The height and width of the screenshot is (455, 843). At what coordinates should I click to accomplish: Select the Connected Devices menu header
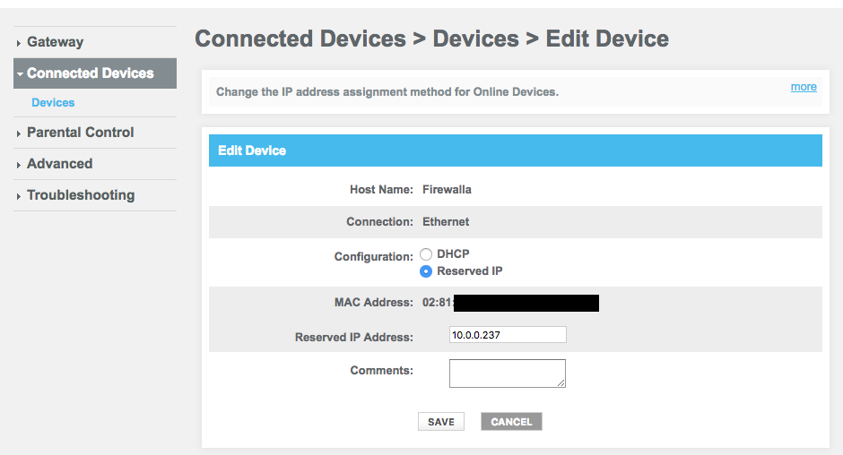click(x=95, y=73)
